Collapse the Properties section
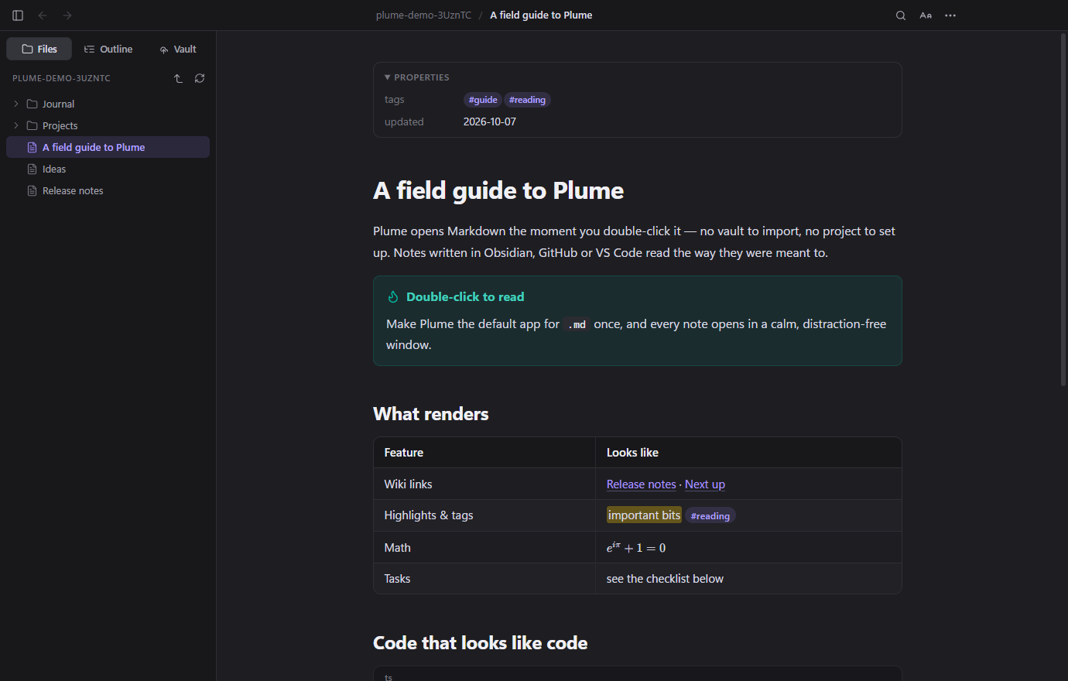1068x681 pixels. click(417, 77)
